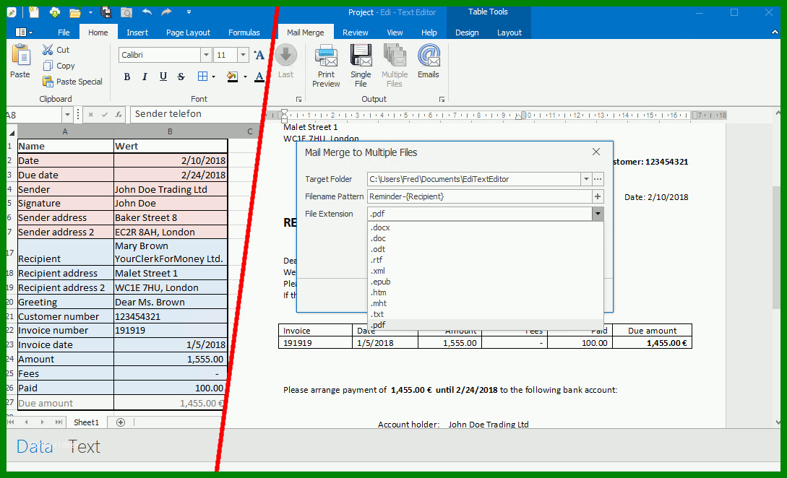Redo the last action
This screenshot has height=478, width=787.
tap(167, 12)
